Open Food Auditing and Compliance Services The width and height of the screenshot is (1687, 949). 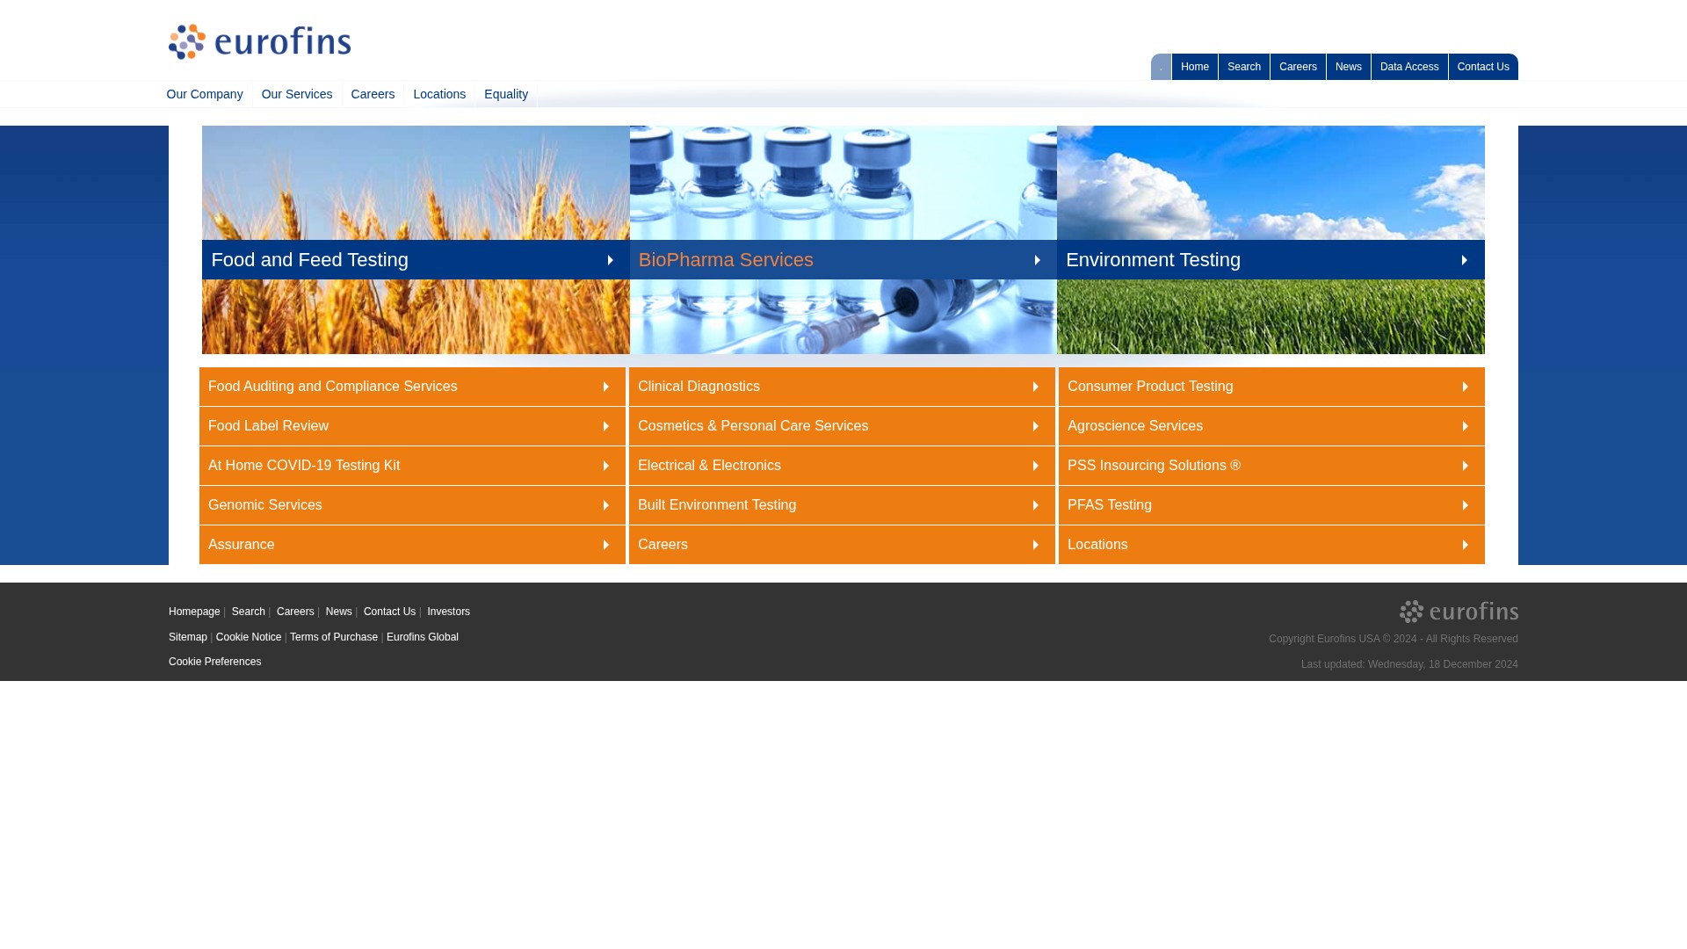412,387
